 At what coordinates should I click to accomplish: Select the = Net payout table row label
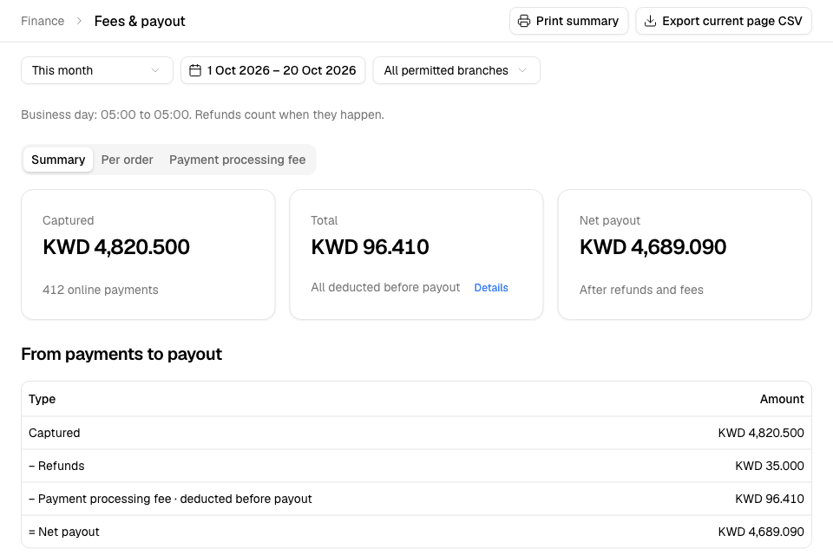(x=63, y=532)
